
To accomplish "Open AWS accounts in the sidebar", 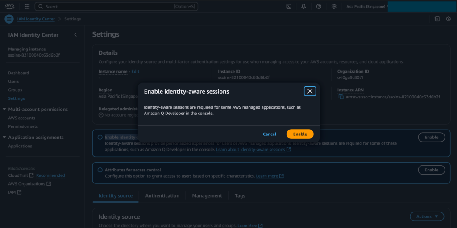I will (x=21, y=118).
